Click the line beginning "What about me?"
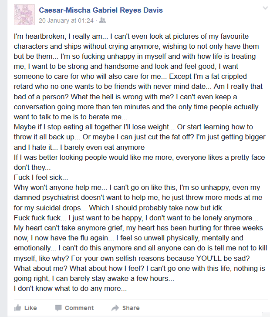 click(x=139, y=269)
